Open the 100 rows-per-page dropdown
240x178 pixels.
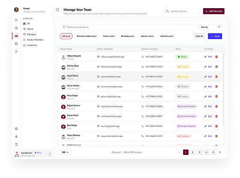tap(65, 152)
